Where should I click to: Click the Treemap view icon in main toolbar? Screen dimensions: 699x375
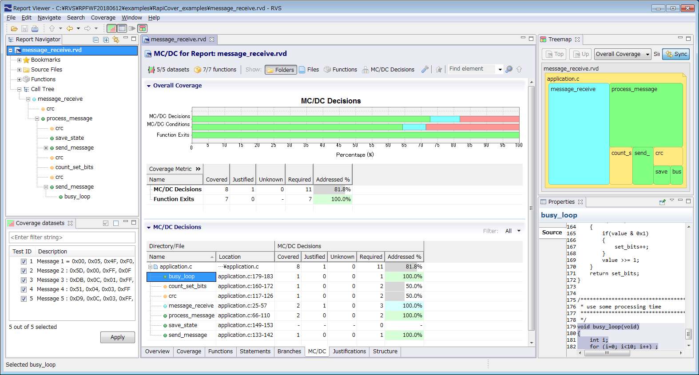pyautogui.click(x=142, y=28)
